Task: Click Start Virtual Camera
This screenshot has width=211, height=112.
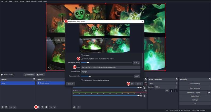Action: coord(193,92)
